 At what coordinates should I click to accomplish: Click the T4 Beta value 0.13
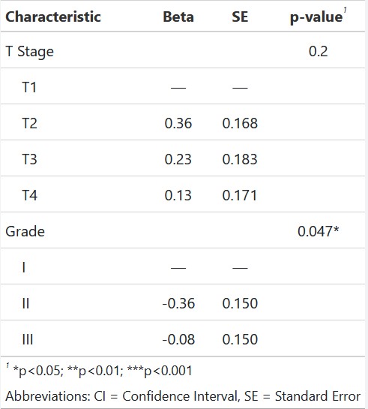pos(178,195)
